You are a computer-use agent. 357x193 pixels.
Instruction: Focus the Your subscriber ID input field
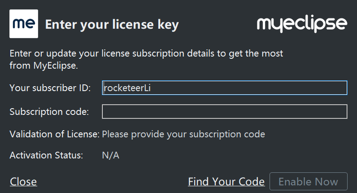coord(225,88)
